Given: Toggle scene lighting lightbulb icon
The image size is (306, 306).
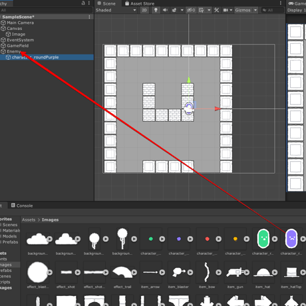Looking at the screenshot, I should click(x=156, y=10).
